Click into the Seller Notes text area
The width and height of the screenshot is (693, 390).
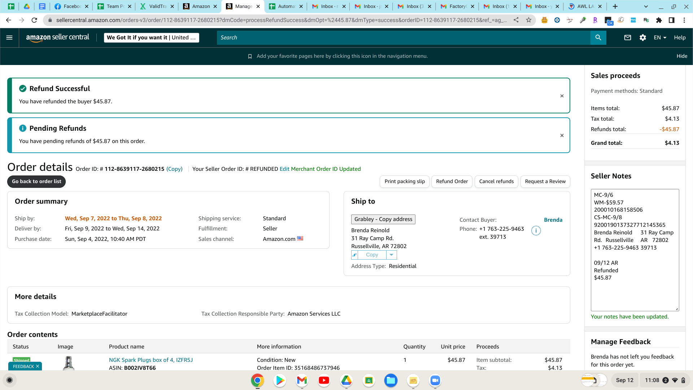[x=635, y=250]
